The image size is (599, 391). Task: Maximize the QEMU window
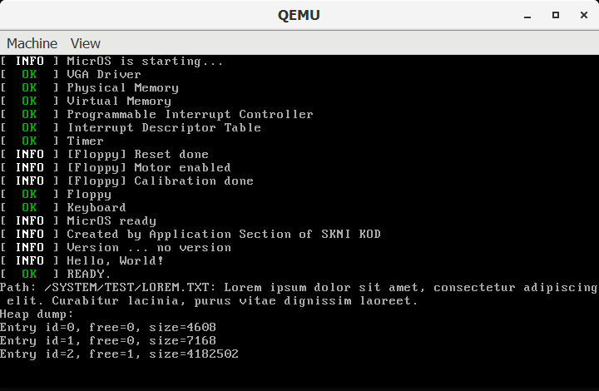pyautogui.click(x=555, y=15)
